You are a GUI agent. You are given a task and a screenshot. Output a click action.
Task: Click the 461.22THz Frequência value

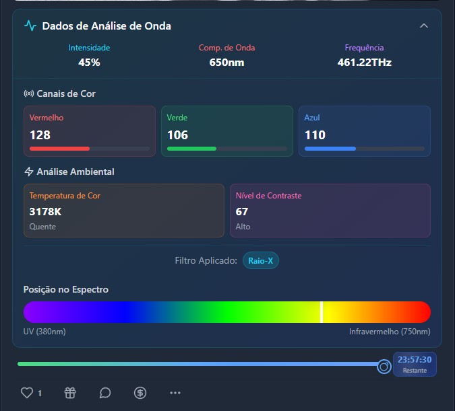tap(364, 63)
